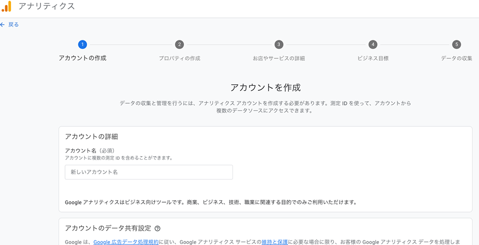Click the アカウントを作成 page heading
The image size is (479, 245).
click(265, 88)
